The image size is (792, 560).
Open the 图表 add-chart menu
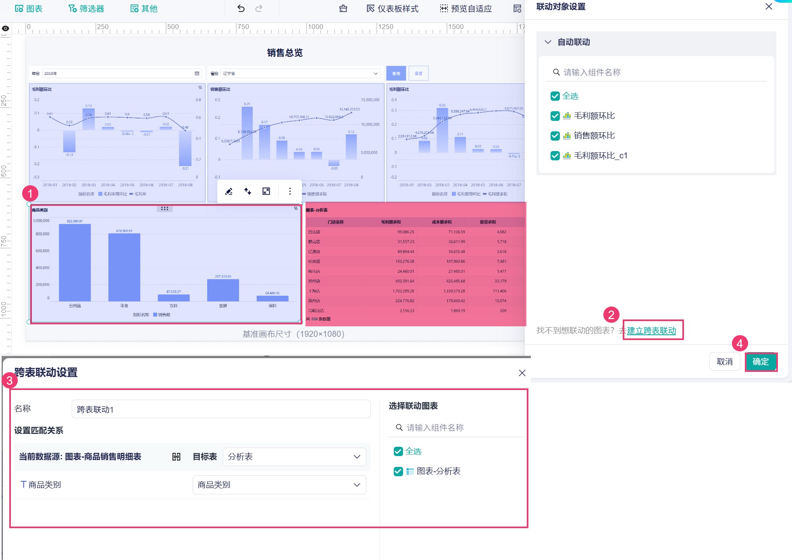point(28,8)
